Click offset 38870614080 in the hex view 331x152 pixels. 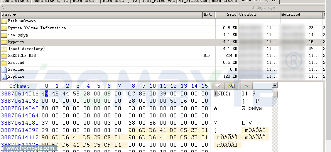click(x=20, y=123)
